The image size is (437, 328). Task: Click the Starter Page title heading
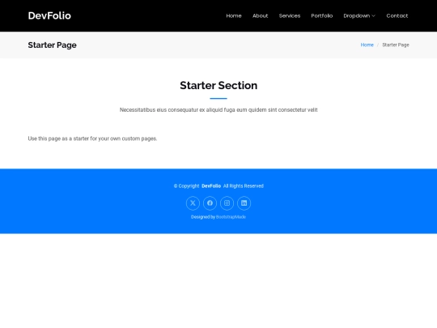click(x=52, y=45)
